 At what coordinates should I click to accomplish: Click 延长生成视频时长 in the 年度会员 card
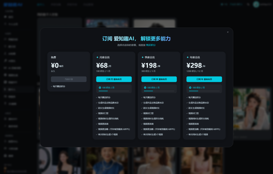click(x=196, y=108)
